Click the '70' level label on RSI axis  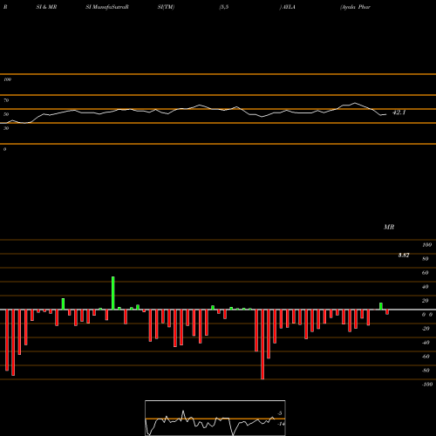[x=6, y=100]
